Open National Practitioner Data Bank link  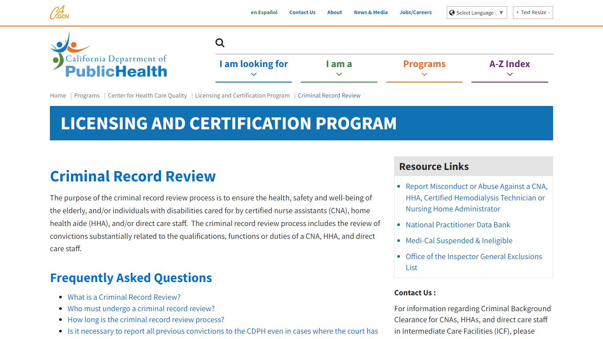[x=458, y=225]
